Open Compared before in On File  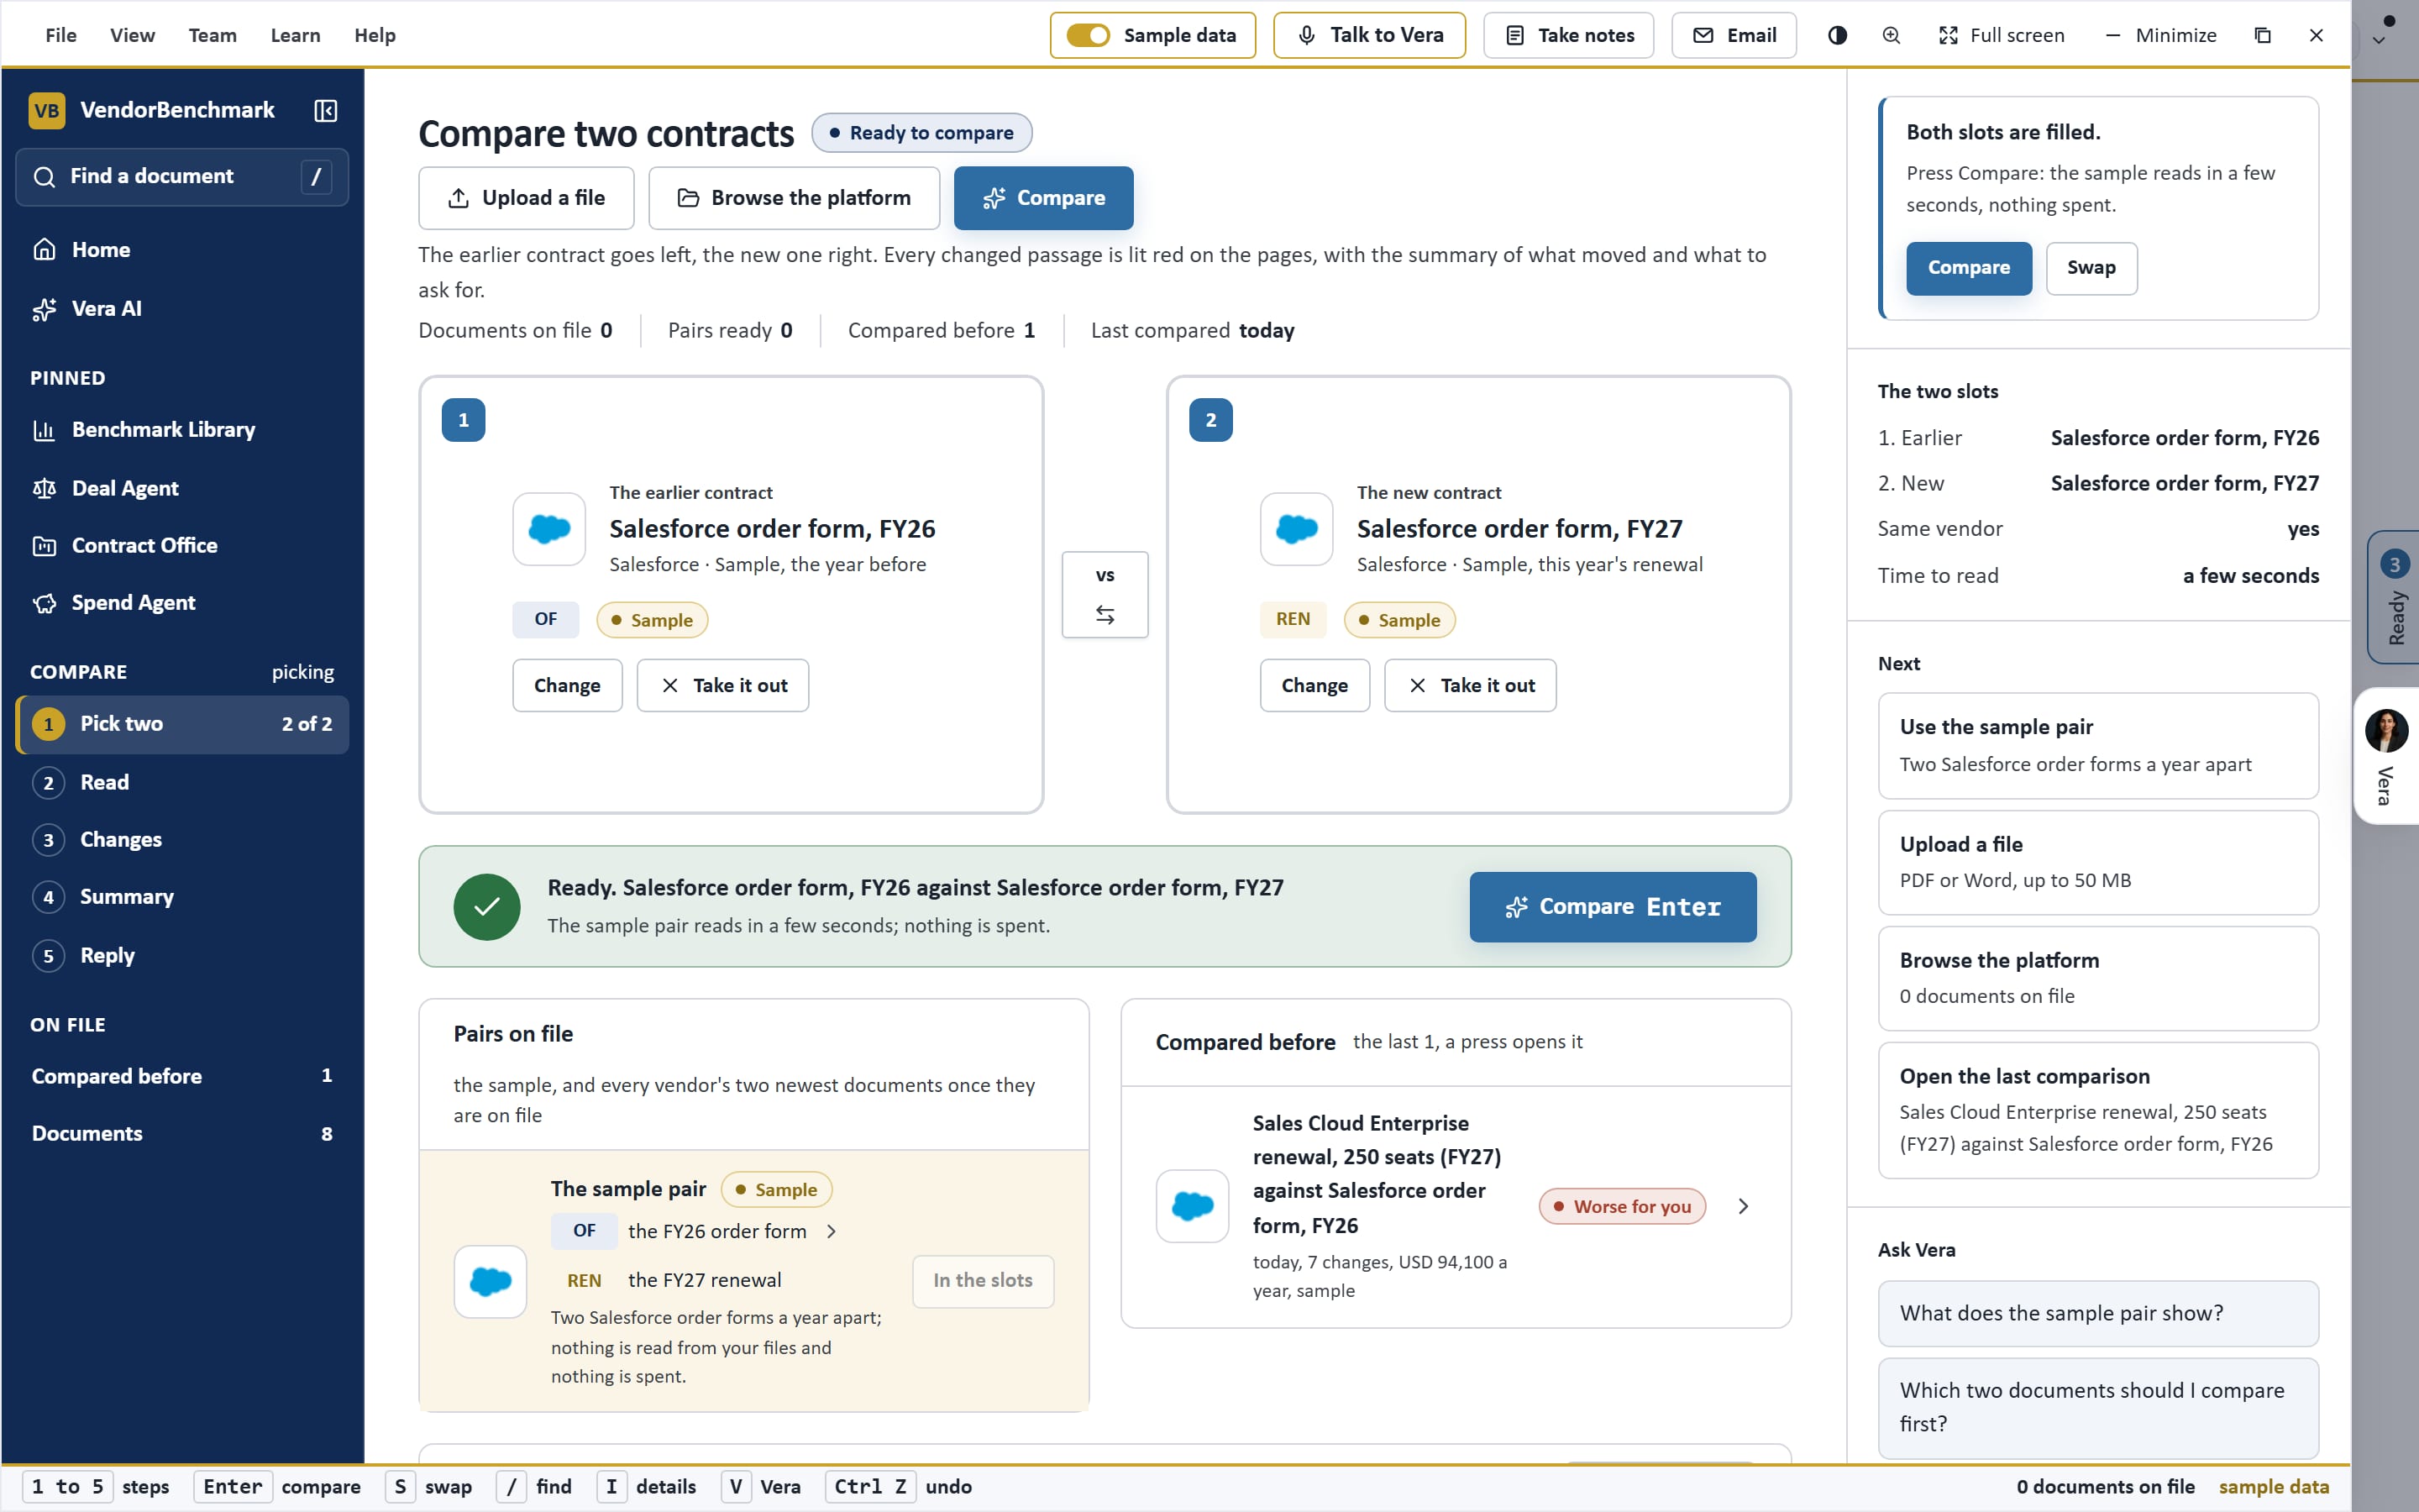coord(182,1076)
